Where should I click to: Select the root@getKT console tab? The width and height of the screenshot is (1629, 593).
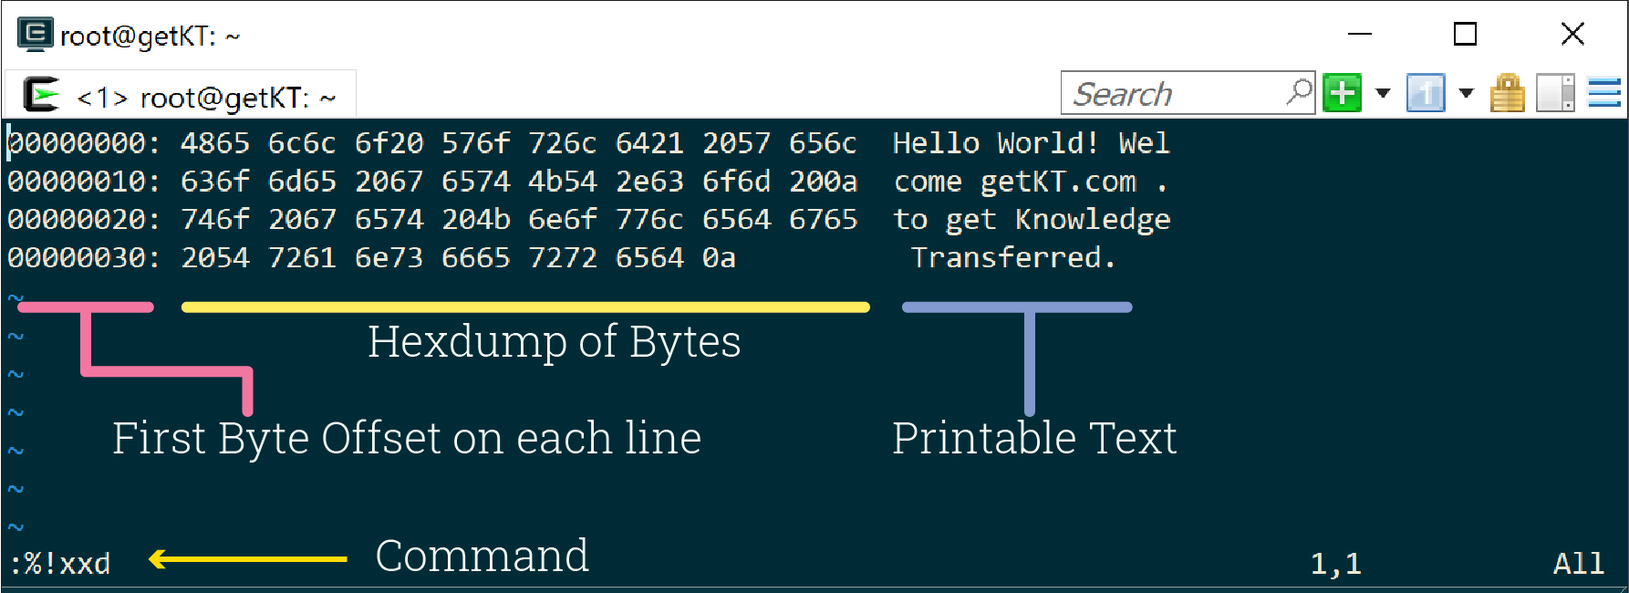180,95
